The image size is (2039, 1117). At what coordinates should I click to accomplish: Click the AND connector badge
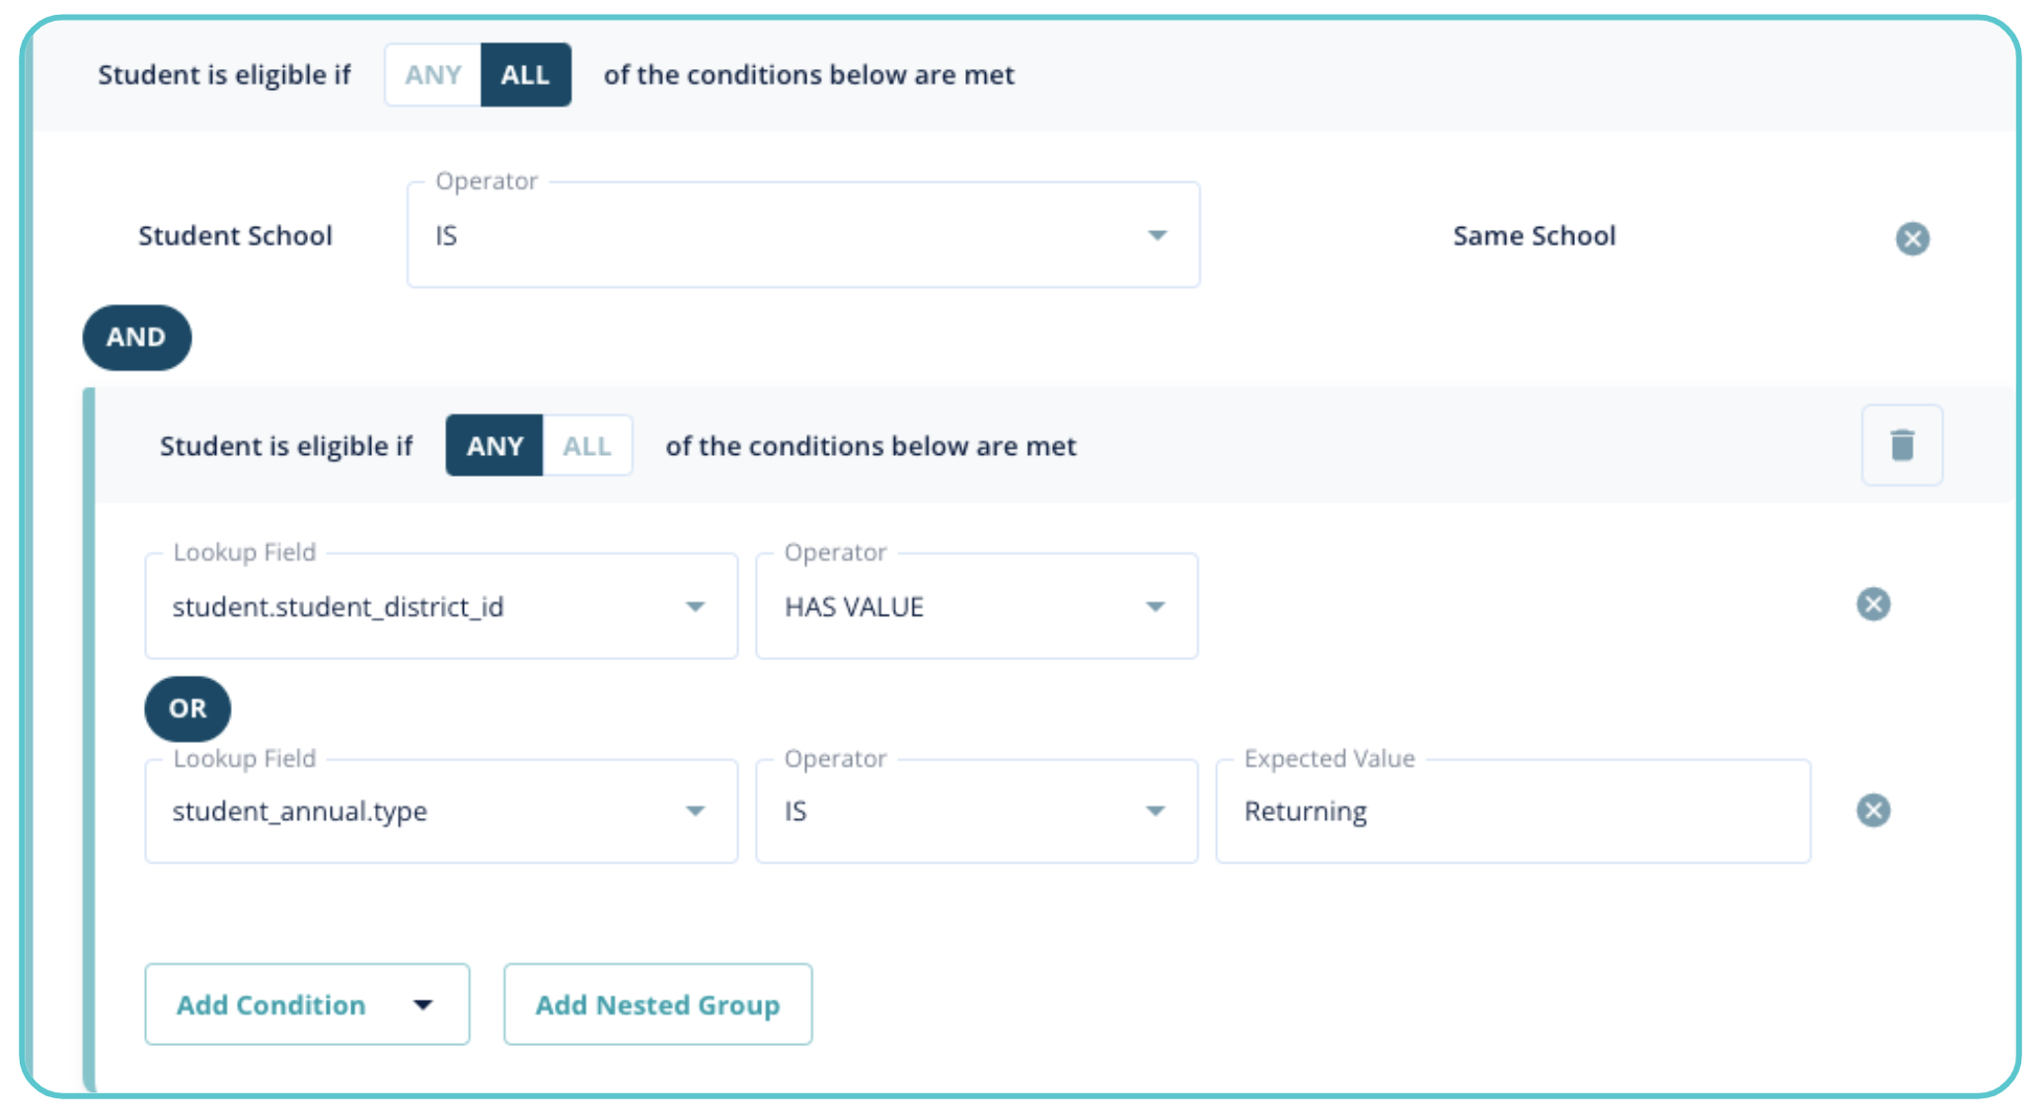(x=136, y=337)
